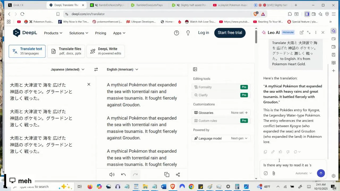Viewport: 340px width, 191px height.
Task: Reload the DeepL page
Action: [22, 14]
